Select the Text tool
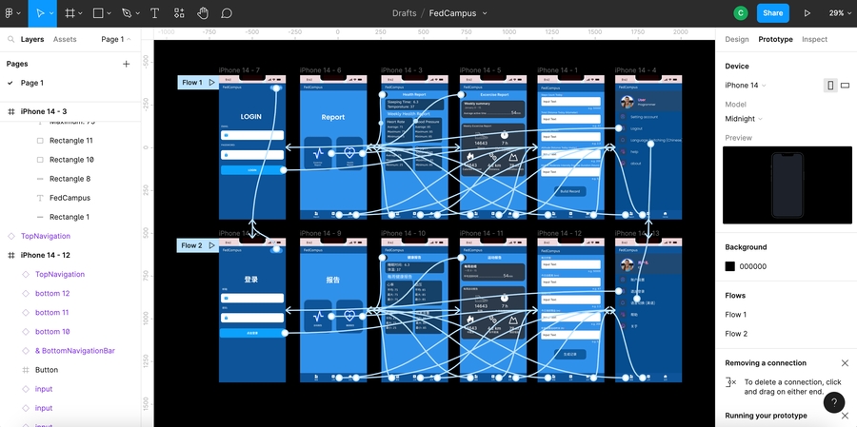This screenshot has width=857, height=427. (x=154, y=13)
